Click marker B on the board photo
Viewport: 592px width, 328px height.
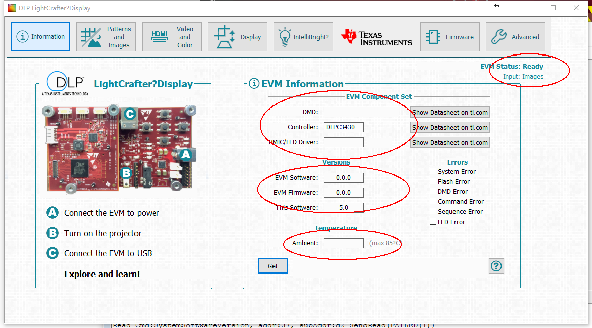click(126, 173)
